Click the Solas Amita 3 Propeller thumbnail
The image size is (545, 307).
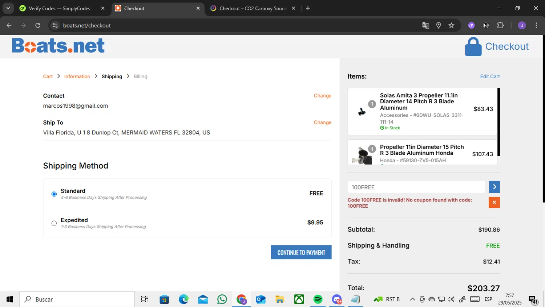(x=362, y=112)
